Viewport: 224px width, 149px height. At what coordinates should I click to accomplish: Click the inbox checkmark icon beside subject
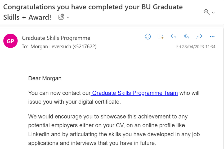pos(61,17)
